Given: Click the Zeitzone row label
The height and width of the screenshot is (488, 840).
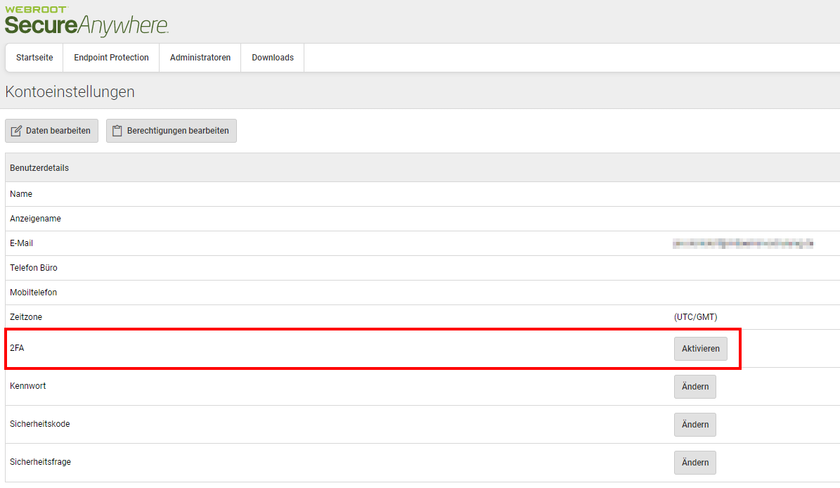Looking at the screenshot, I should click(x=26, y=317).
